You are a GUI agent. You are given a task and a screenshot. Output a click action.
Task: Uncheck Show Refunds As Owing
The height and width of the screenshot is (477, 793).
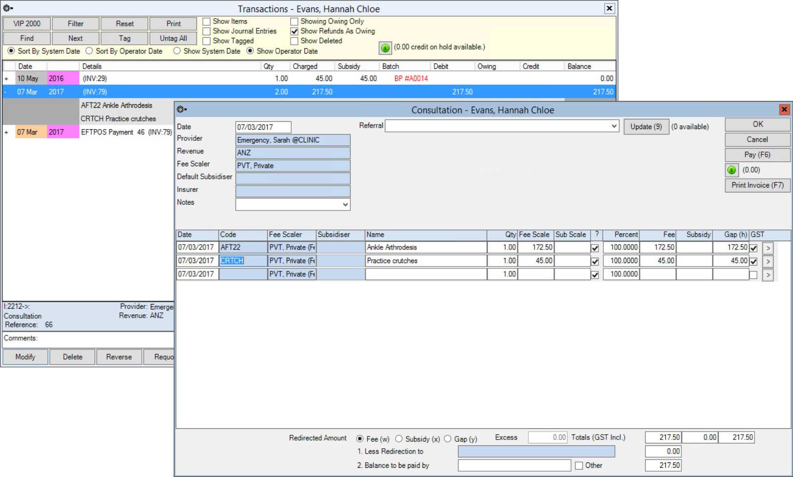pyautogui.click(x=294, y=31)
